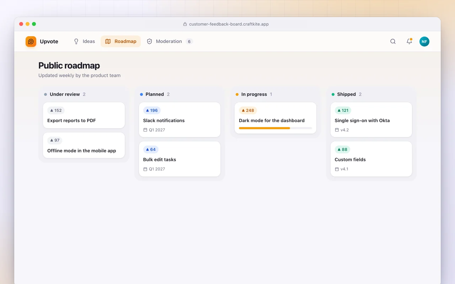Upvote Dark mode for the dashboard (248)

pyautogui.click(x=248, y=110)
